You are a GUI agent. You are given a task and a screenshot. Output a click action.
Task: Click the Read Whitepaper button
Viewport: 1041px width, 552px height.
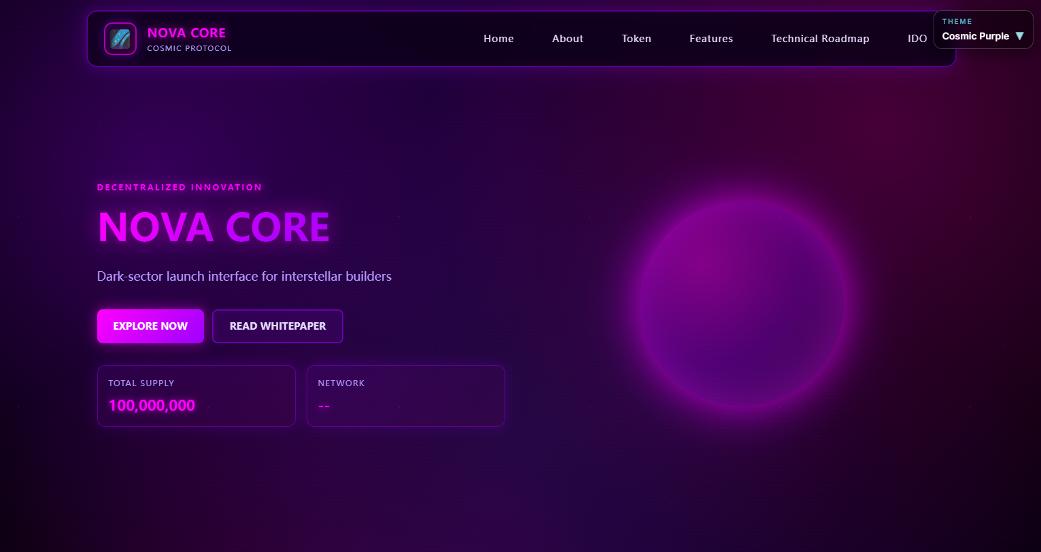click(x=277, y=326)
